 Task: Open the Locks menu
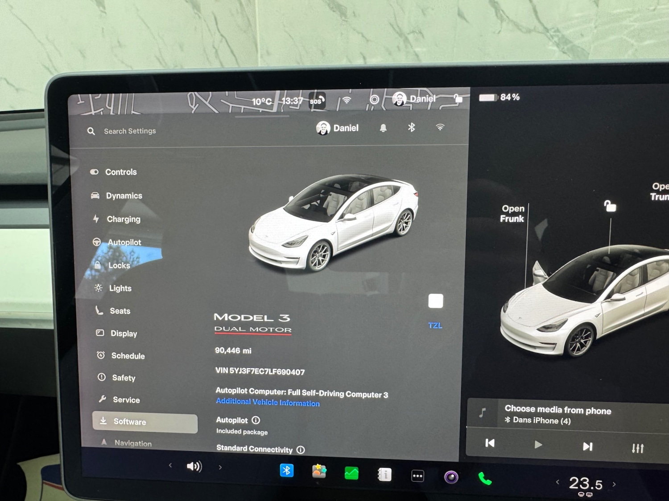(x=112, y=265)
